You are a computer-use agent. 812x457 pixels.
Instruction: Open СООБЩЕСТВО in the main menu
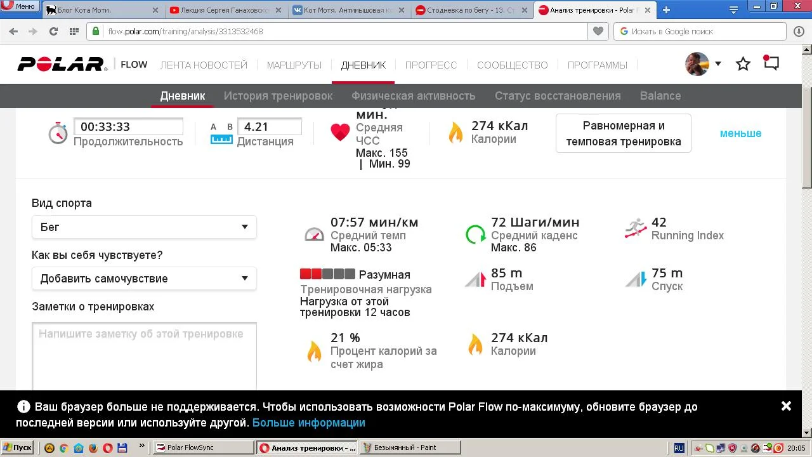(x=513, y=65)
